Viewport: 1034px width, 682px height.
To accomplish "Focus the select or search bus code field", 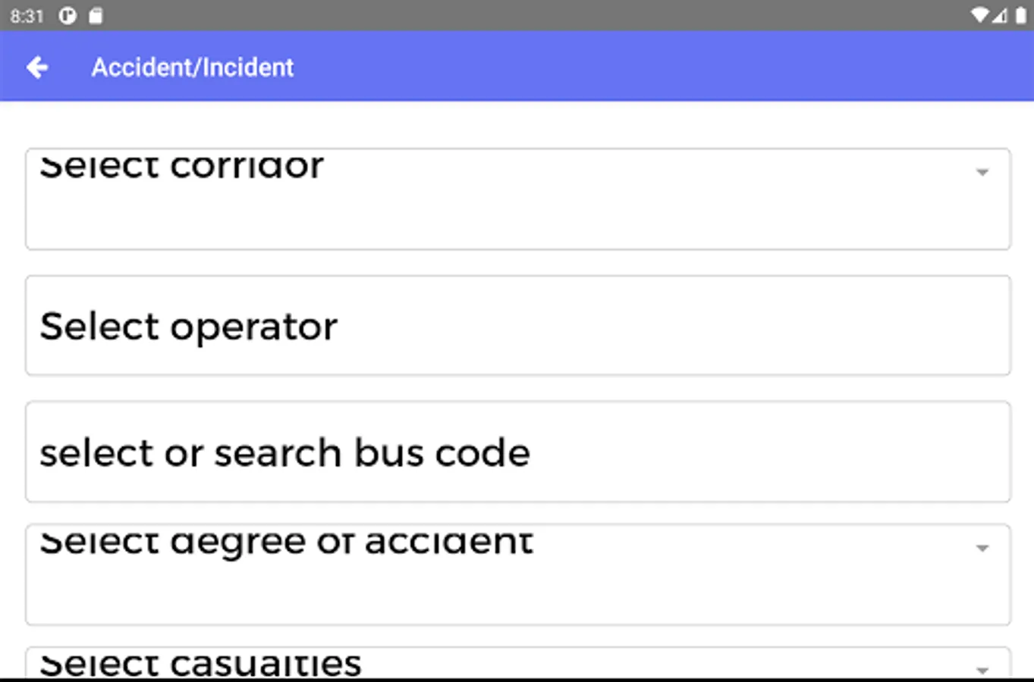I will [x=517, y=452].
